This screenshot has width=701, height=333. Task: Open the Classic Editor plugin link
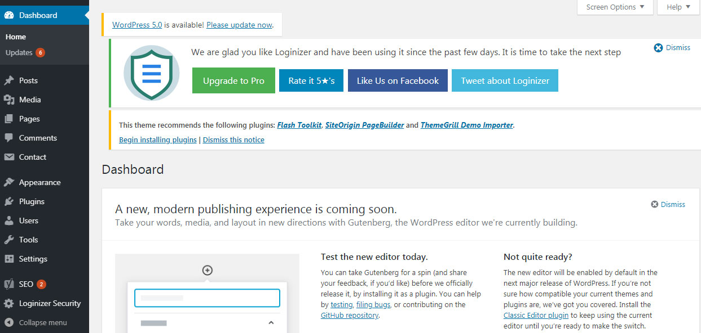coord(536,316)
